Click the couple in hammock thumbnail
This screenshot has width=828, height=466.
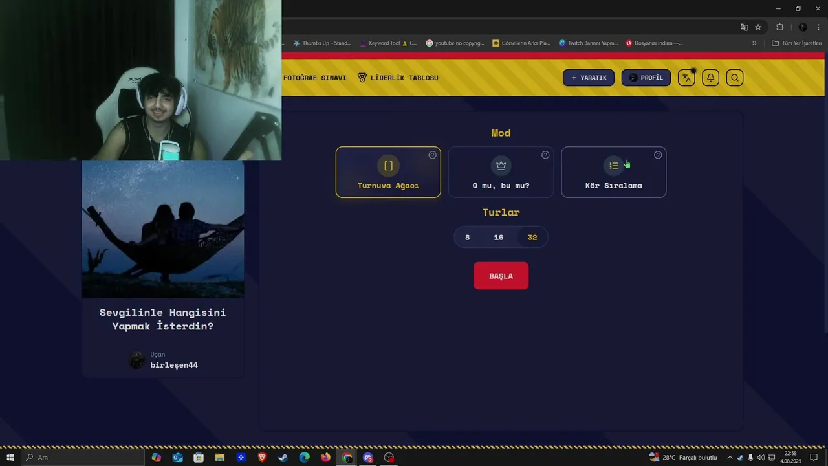point(163,229)
